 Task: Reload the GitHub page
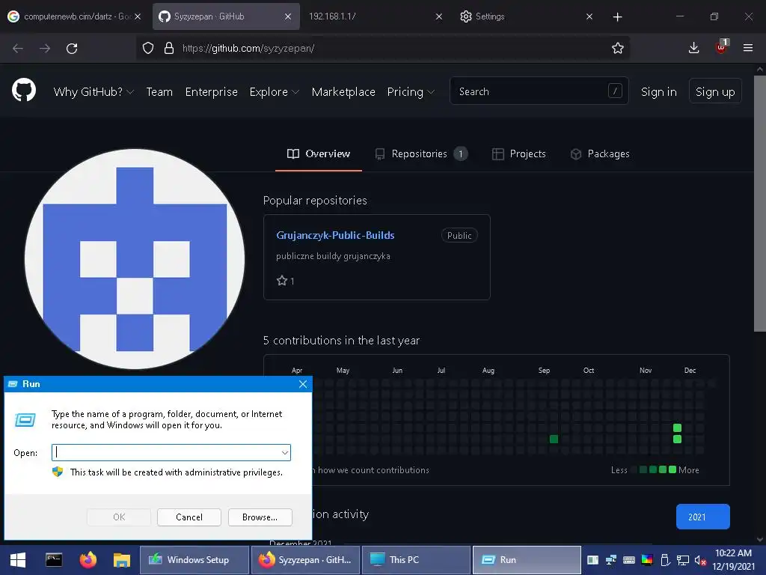(x=72, y=49)
